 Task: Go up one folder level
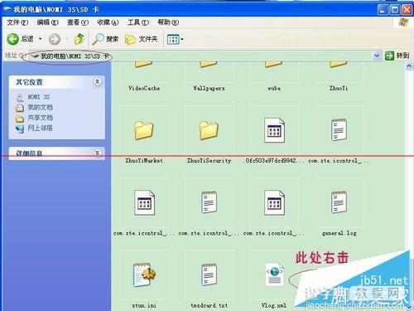tap(79, 39)
